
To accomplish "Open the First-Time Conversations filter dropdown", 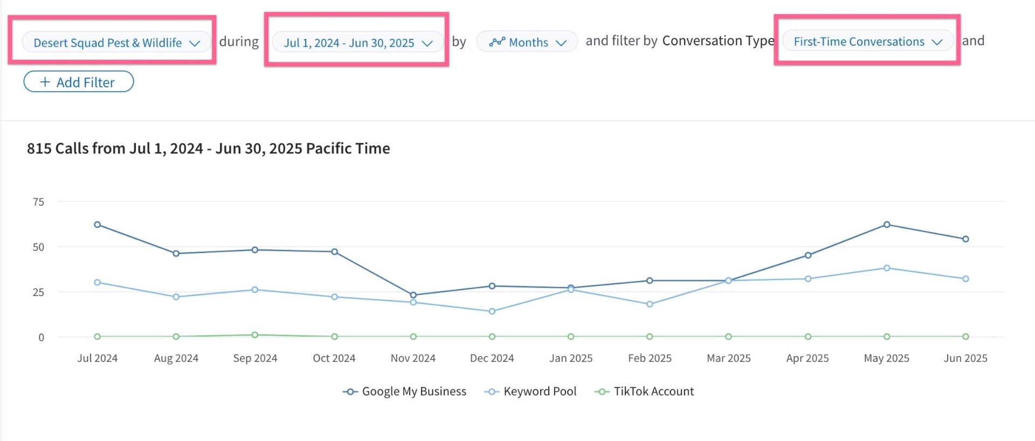I will pos(867,41).
